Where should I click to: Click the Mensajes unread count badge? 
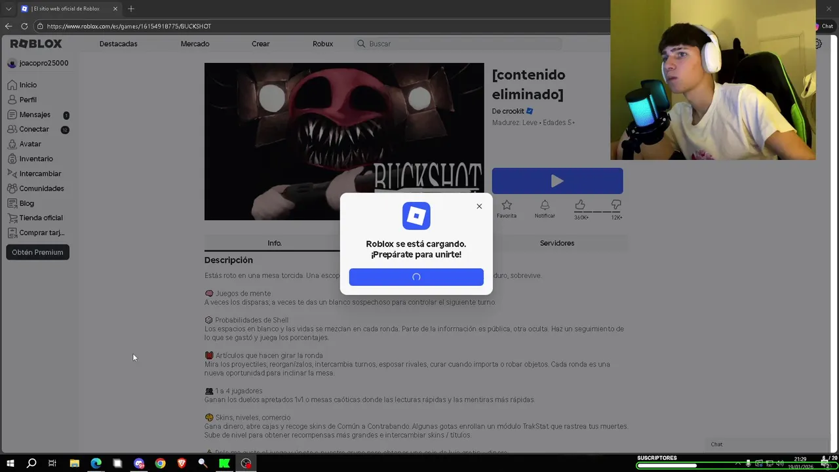pyautogui.click(x=66, y=115)
